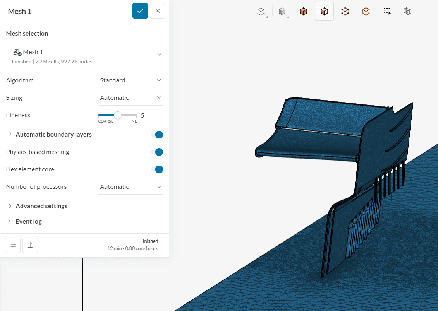Turn off Physics-based meshing

coord(157,152)
